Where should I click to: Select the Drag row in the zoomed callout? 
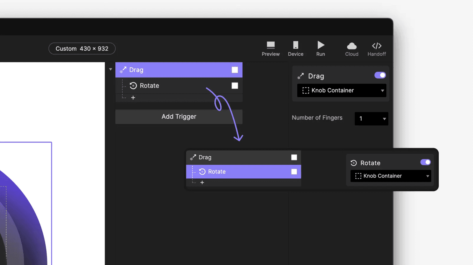click(x=243, y=157)
